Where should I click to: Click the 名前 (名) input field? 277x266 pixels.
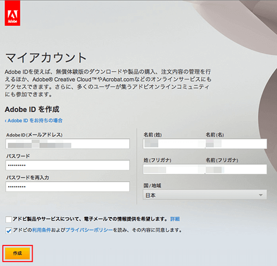coord(236,144)
